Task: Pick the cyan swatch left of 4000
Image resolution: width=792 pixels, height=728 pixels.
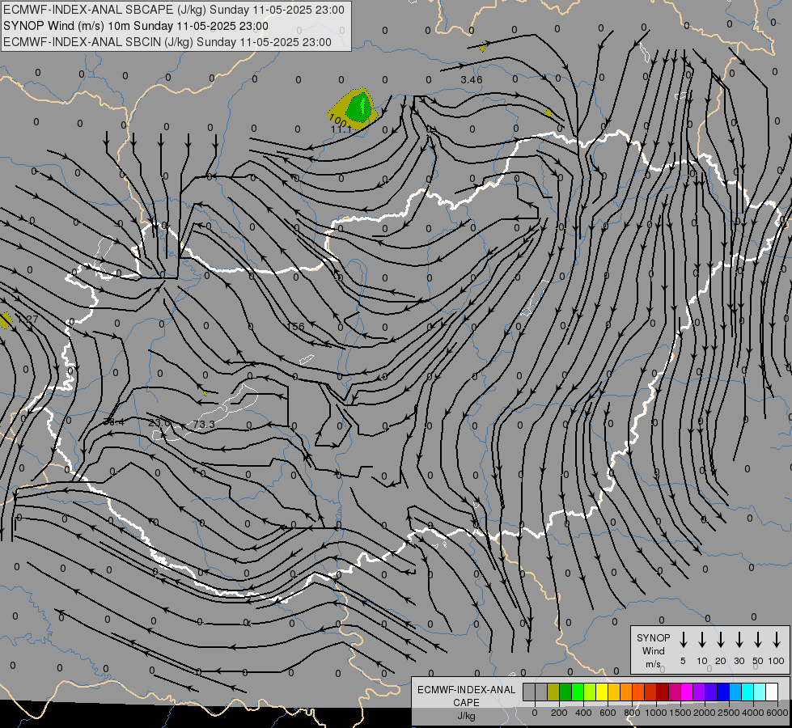Action: pyautogui.click(x=748, y=692)
